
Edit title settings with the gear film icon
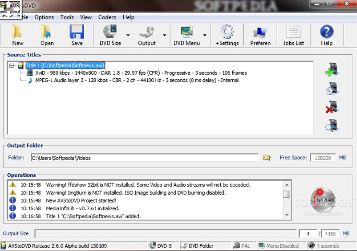332,89
